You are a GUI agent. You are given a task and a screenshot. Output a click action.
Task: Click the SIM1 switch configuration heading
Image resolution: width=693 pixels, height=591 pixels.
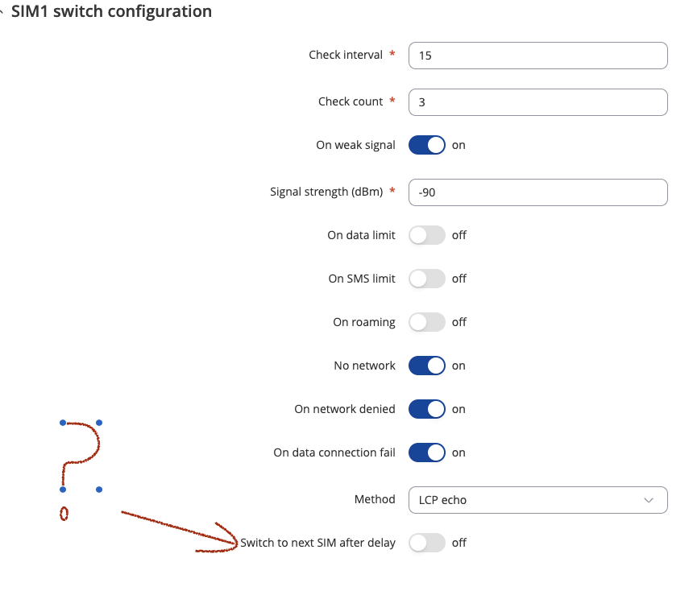[111, 11]
